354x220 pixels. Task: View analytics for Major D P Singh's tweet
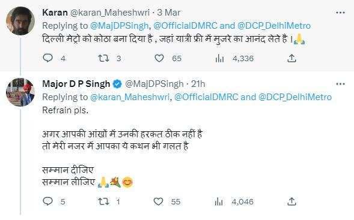click(x=219, y=201)
